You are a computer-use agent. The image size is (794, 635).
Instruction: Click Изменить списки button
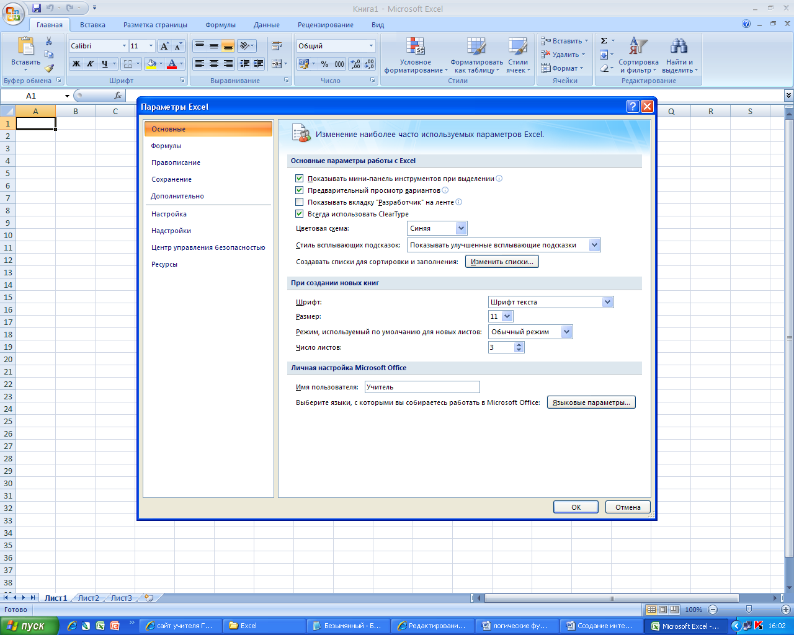tap(502, 262)
